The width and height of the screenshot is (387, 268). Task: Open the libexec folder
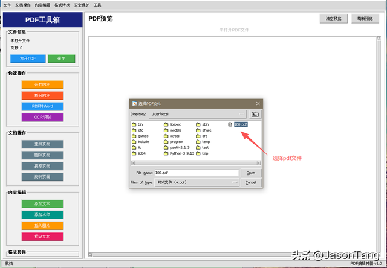pyautogui.click(x=172, y=124)
